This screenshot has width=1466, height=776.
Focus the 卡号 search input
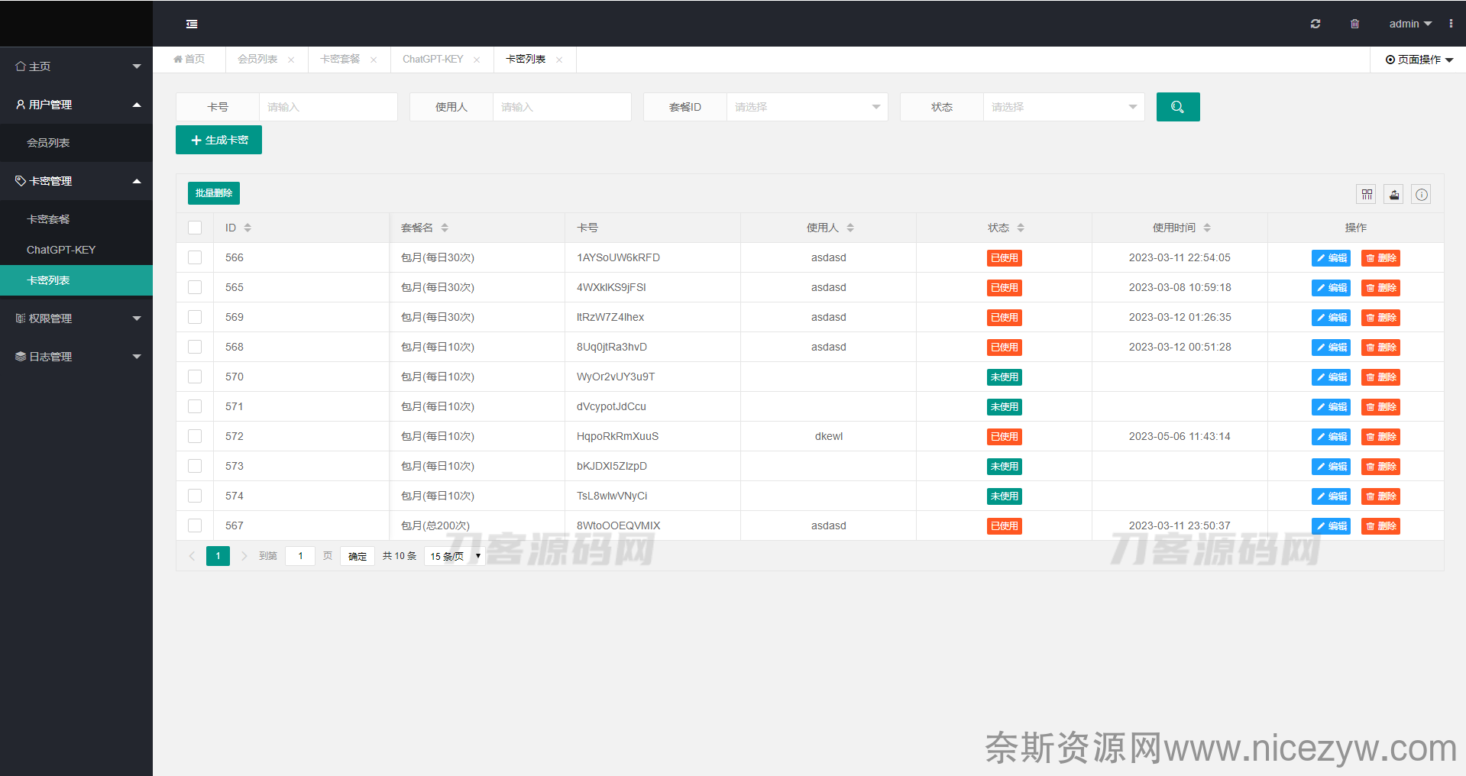coord(328,107)
